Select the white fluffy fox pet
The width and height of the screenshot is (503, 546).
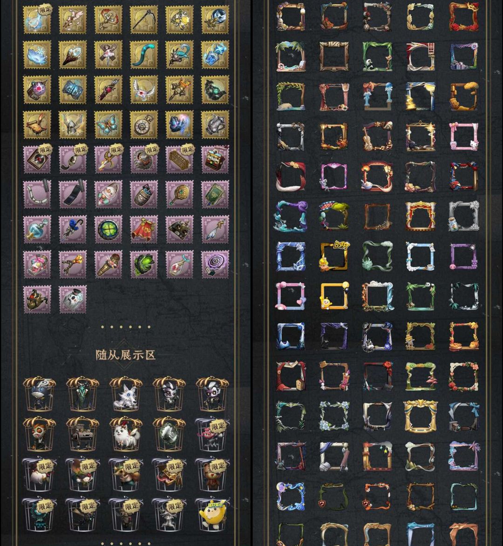coord(126,434)
